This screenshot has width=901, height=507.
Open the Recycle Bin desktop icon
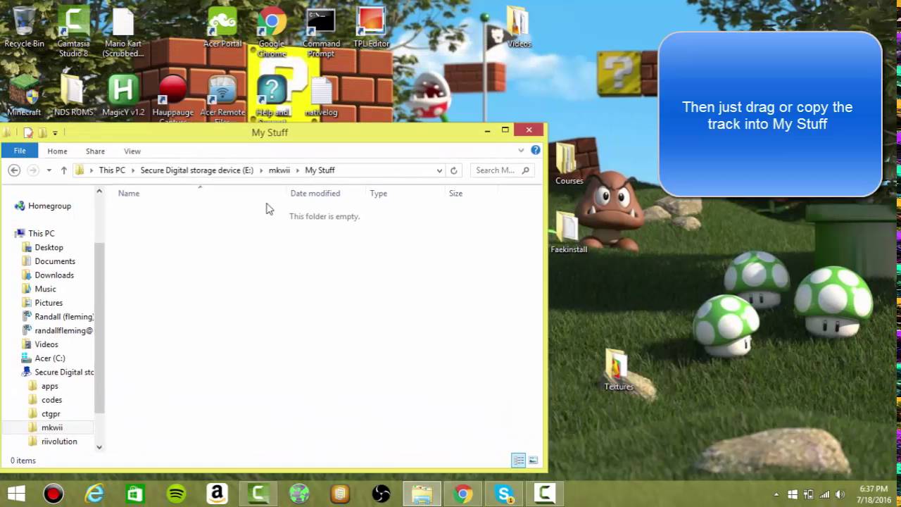(24, 28)
